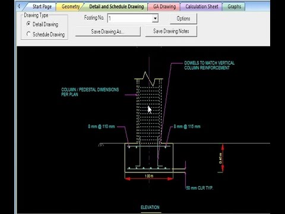
Task: Click the vertical depth dimension text
Action: [220, 158]
